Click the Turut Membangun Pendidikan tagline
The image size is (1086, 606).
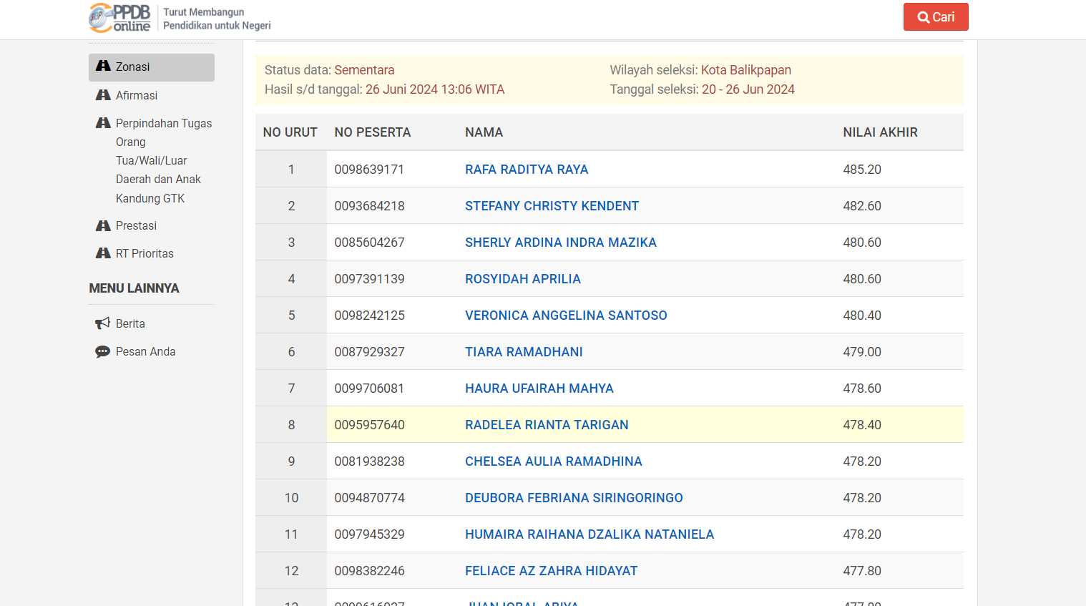217,19
